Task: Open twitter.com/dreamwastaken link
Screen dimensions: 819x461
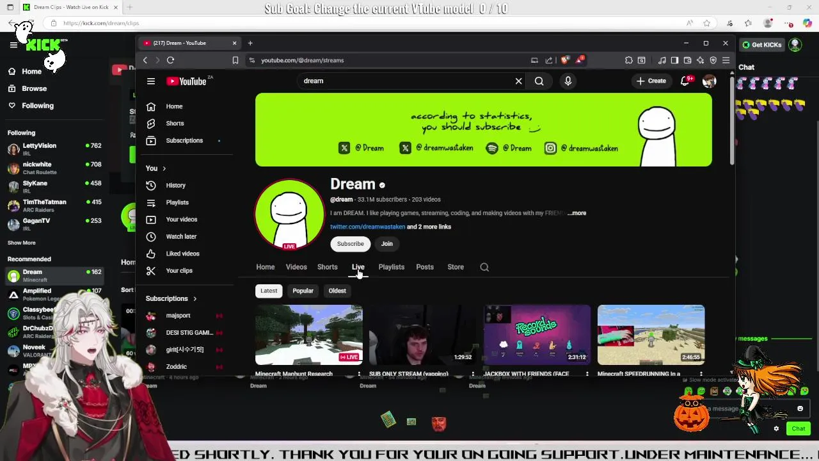Action: pyautogui.click(x=368, y=227)
